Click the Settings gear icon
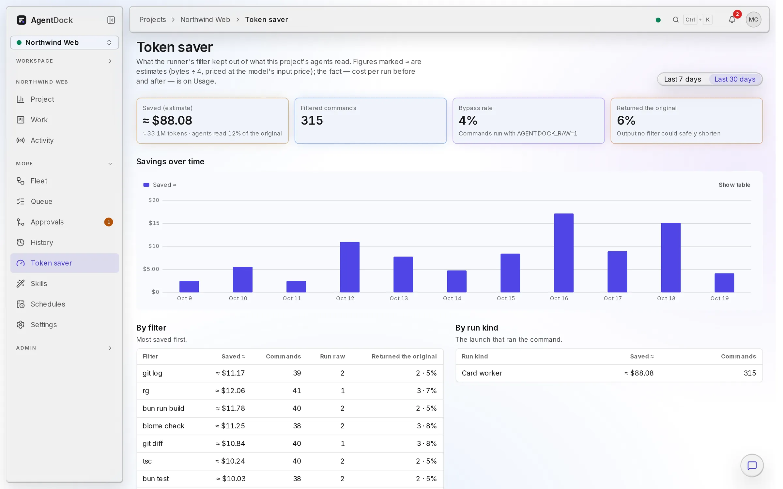783x489 pixels. [x=21, y=325]
